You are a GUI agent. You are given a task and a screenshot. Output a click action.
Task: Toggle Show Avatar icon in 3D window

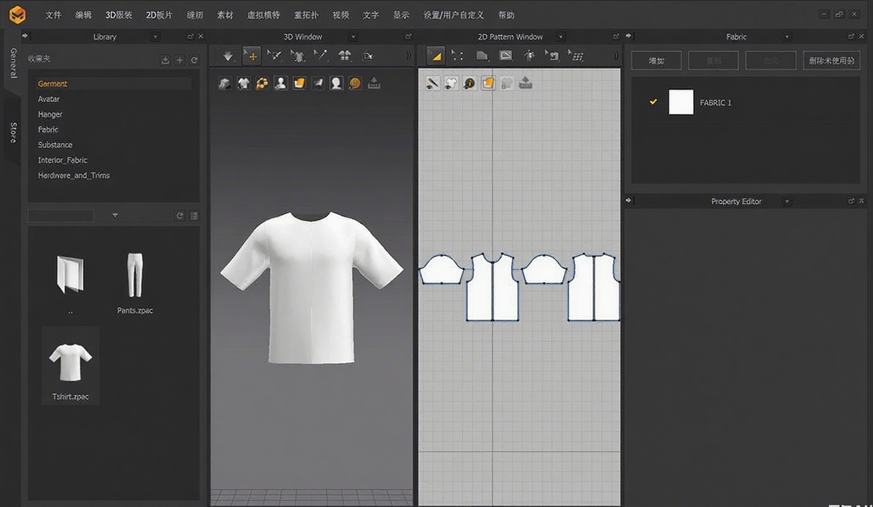(x=281, y=83)
